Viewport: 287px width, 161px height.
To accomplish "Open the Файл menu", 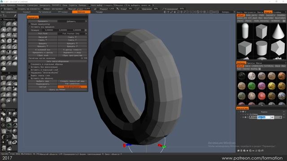I will 3,5.
